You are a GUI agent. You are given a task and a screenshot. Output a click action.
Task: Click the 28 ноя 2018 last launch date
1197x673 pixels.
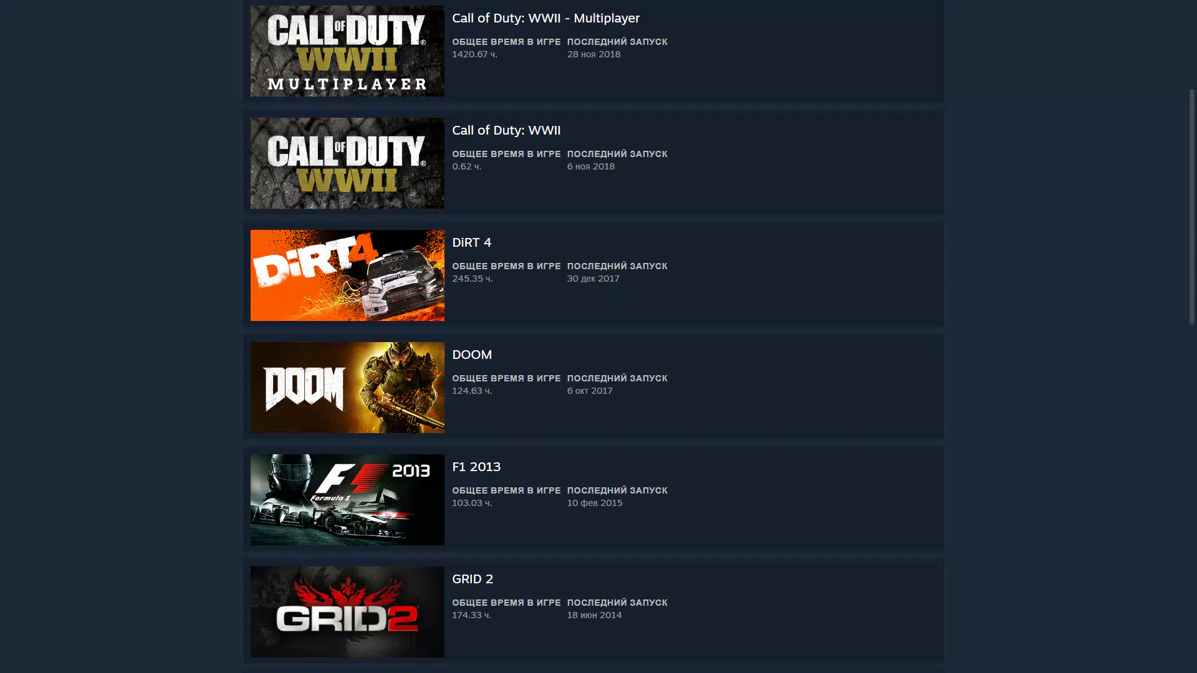tap(594, 54)
